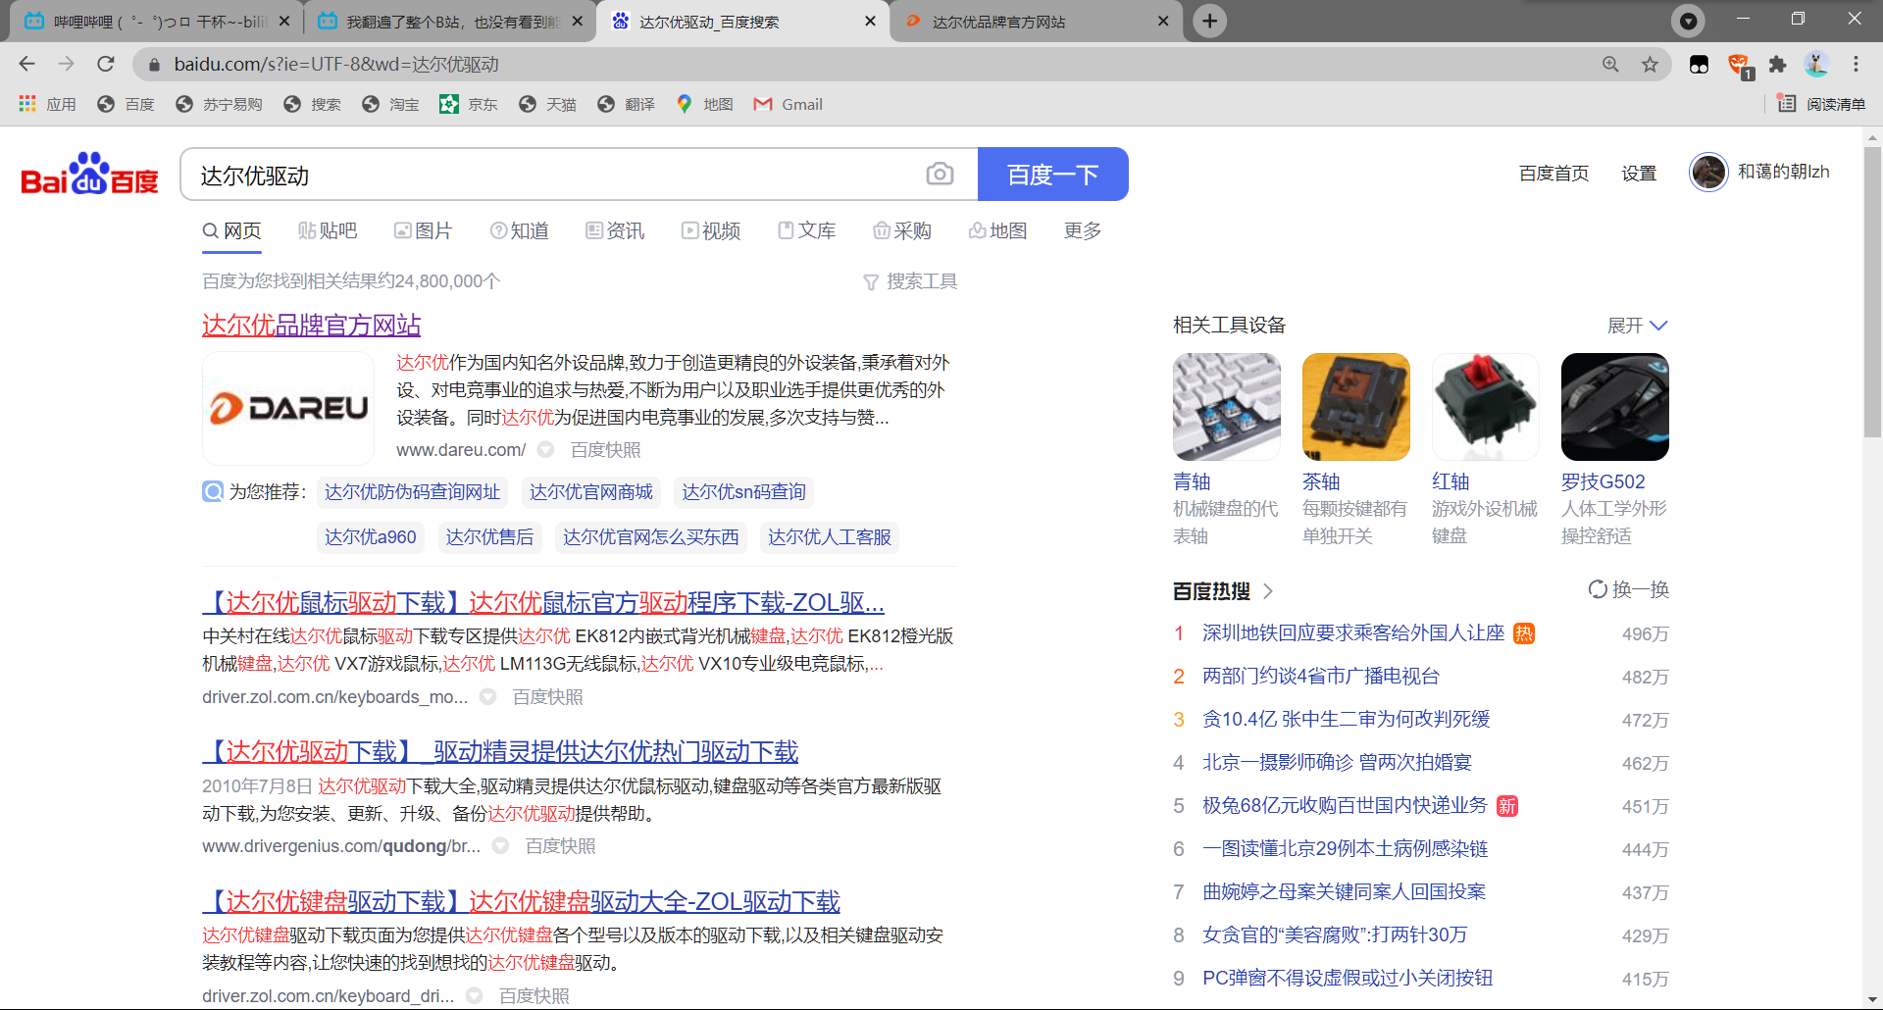Viewport: 1883px width, 1010px height.
Task: Click the black mask extension icon
Action: pyautogui.click(x=1699, y=64)
